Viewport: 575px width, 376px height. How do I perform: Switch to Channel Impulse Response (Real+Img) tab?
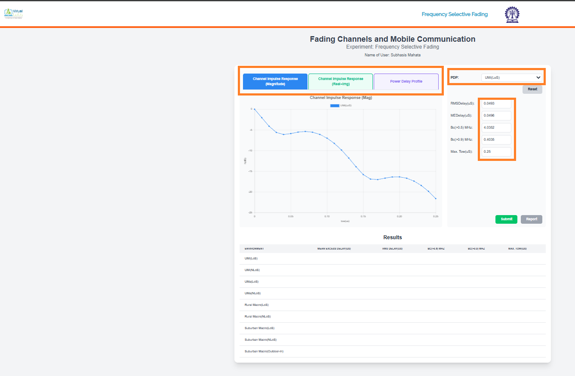pyautogui.click(x=341, y=81)
